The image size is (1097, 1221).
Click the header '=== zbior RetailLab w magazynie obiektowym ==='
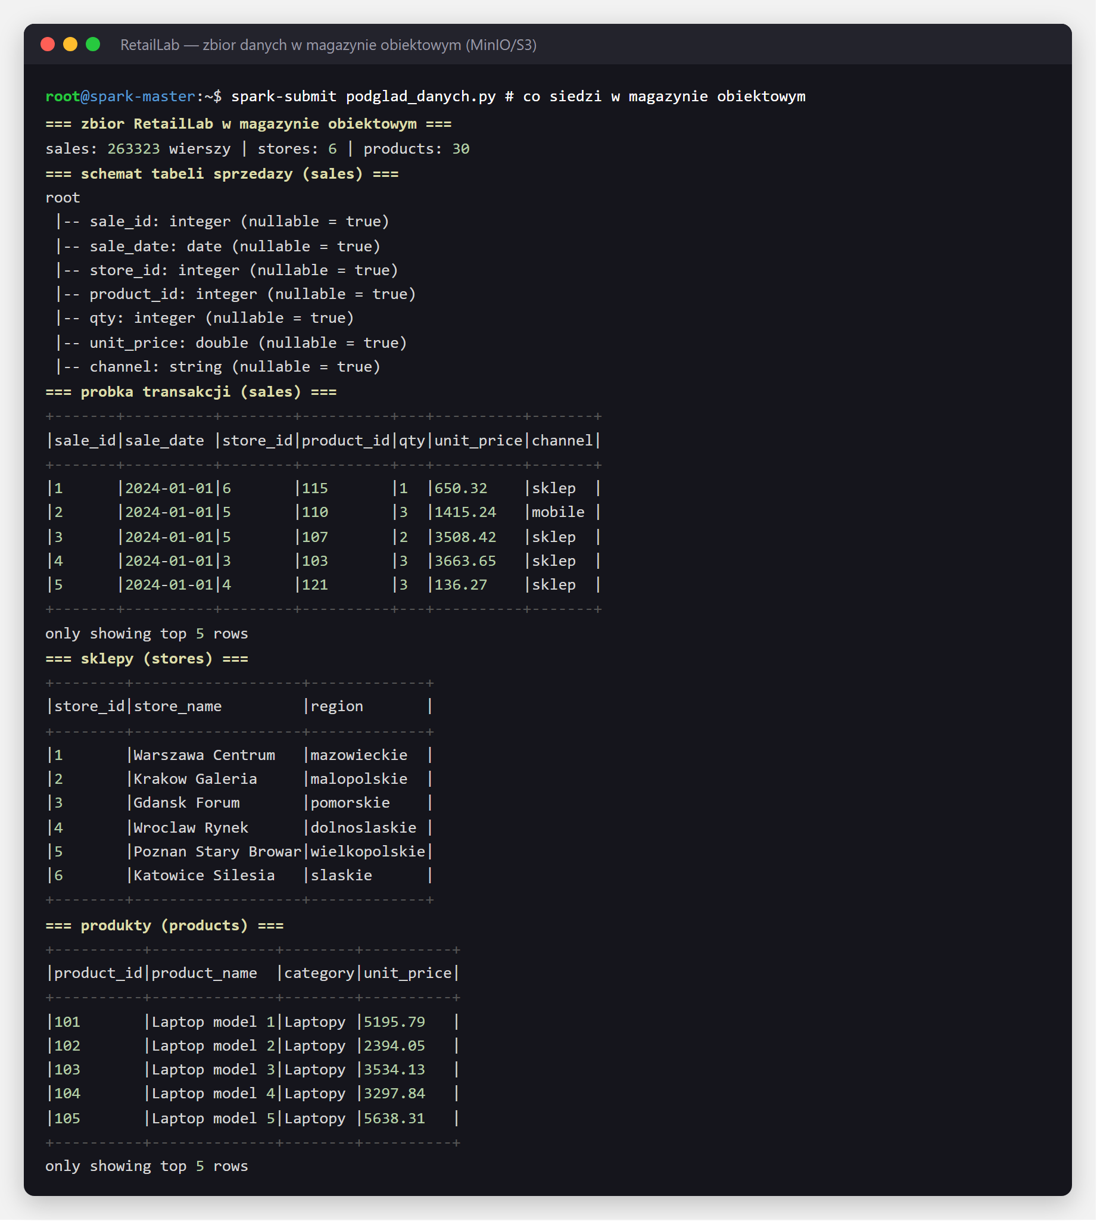tap(249, 123)
